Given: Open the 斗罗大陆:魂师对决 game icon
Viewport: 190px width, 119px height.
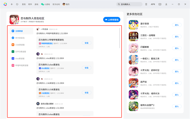Looking at the screenshot, I should click(x=133, y=95).
